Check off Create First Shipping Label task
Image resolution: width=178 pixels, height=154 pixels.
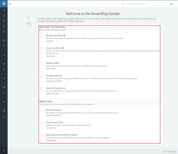coord(41,89)
